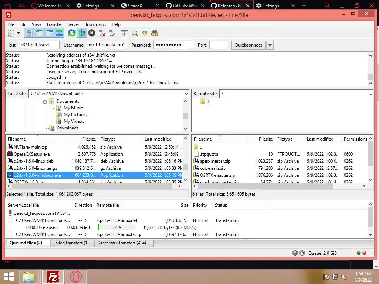
Task: Open the Quickconnect history dropdown
Action: point(270,45)
